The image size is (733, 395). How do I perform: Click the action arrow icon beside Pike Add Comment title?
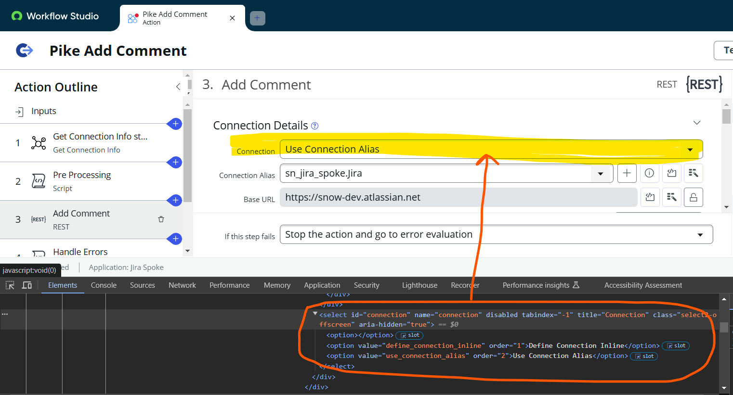[x=25, y=50]
